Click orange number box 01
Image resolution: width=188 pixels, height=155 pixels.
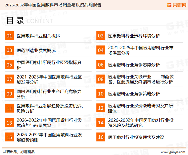[x=9, y=36]
